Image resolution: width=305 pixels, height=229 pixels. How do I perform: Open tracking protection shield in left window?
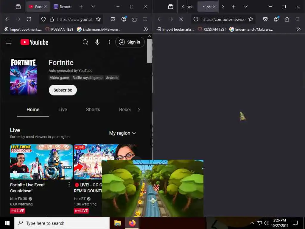click(43, 19)
